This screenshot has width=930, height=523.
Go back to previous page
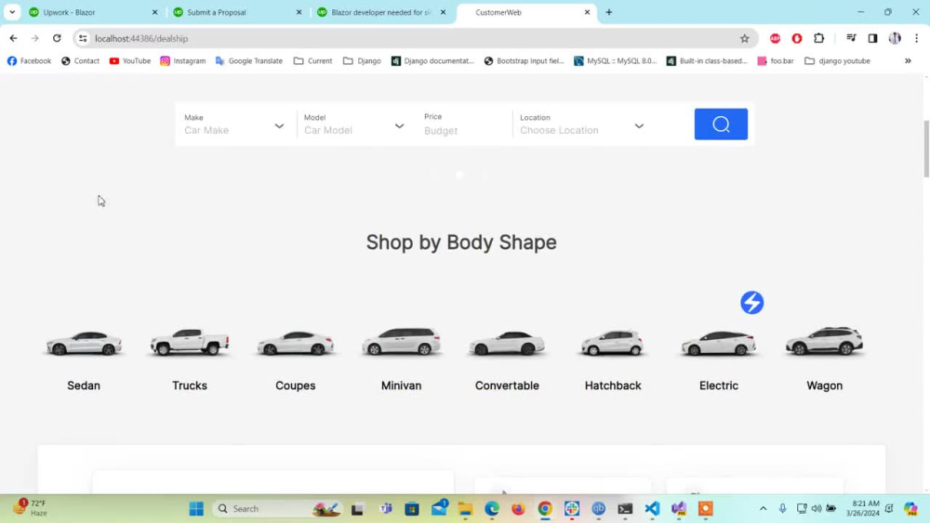[x=13, y=38]
